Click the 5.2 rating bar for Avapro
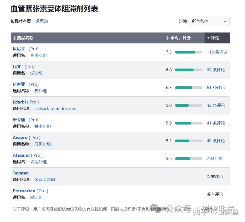The width and height of the screenshot is (245, 222). tap(188, 141)
